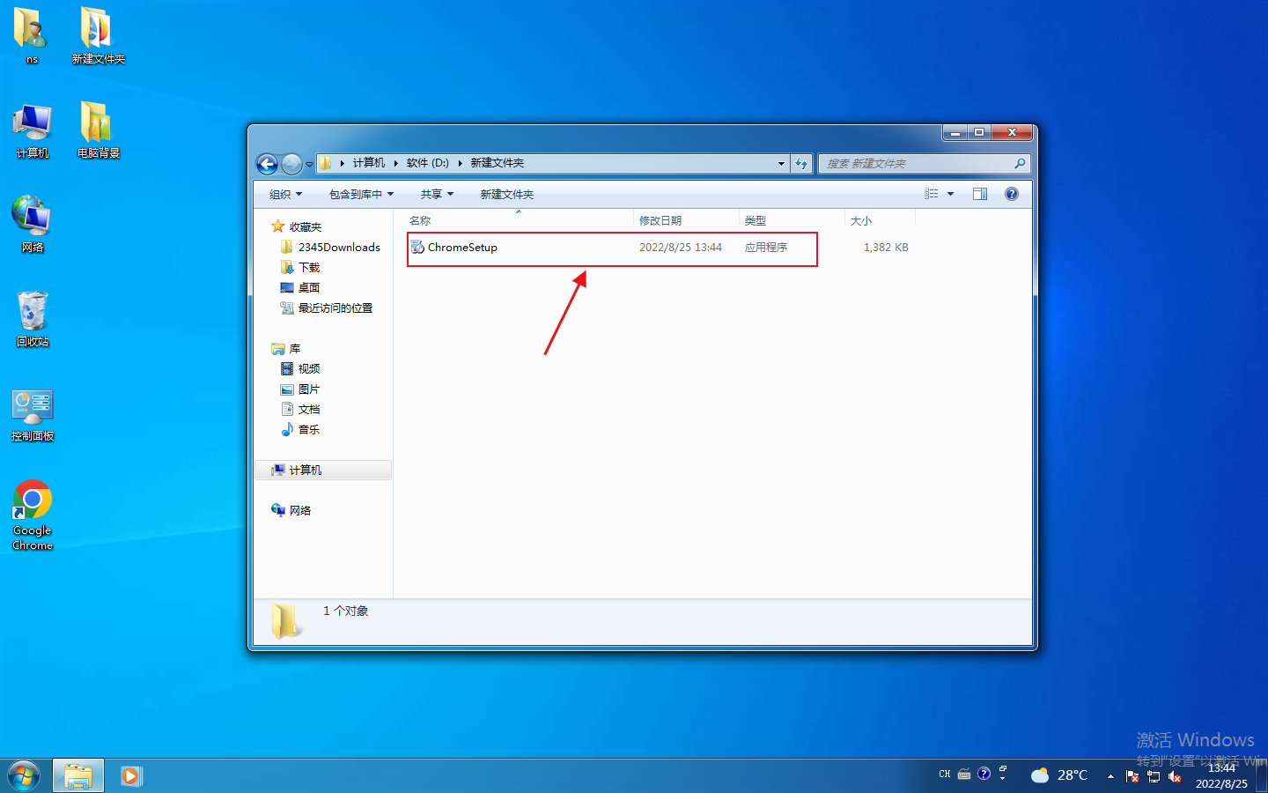Sort files by the 名称 column header
The height and width of the screenshot is (793, 1268).
pyautogui.click(x=518, y=220)
